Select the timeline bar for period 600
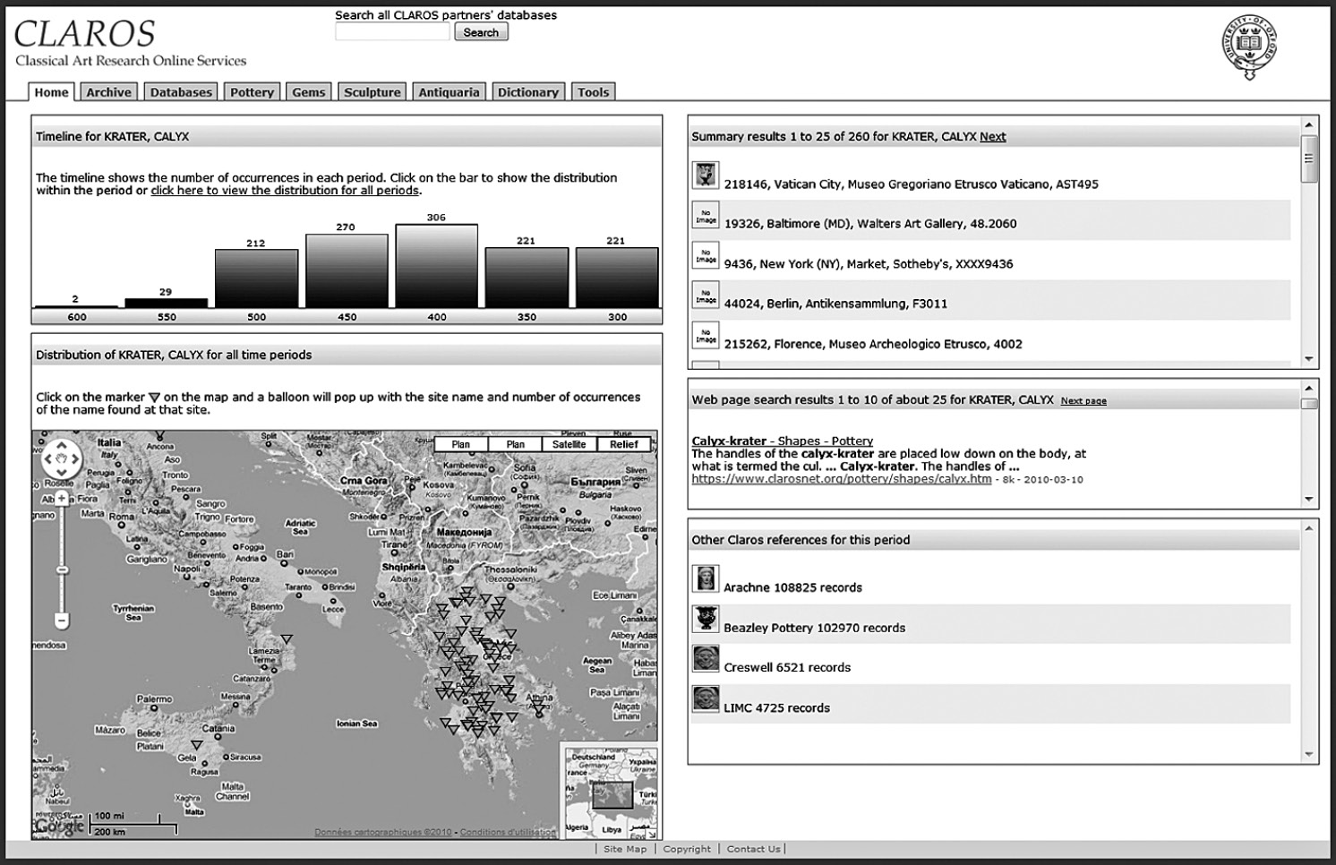Image resolution: width=1336 pixels, height=865 pixels. click(76, 306)
